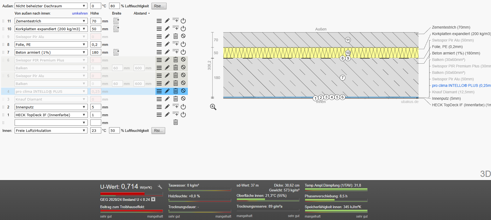Viewport: 491px width, 220px height.
Task: Open the Außen dropdown Nicht beheizter Dachraum
Action: 51,6
